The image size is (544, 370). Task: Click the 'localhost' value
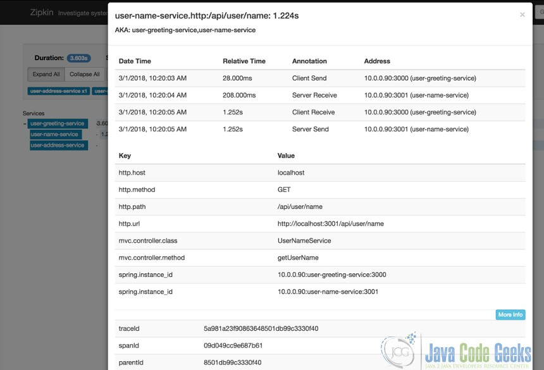[x=291, y=173]
